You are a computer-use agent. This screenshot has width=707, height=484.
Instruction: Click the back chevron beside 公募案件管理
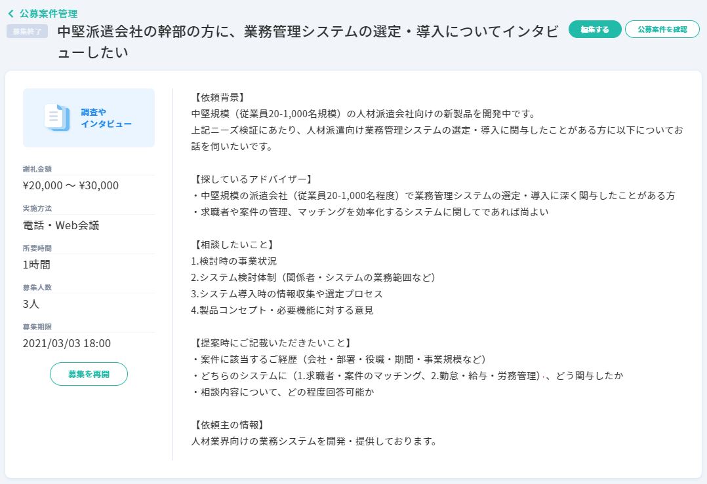[x=10, y=13]
